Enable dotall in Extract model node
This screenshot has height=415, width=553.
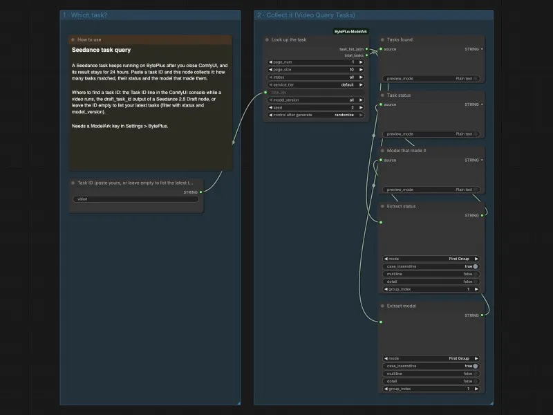[x=431, y=381]
